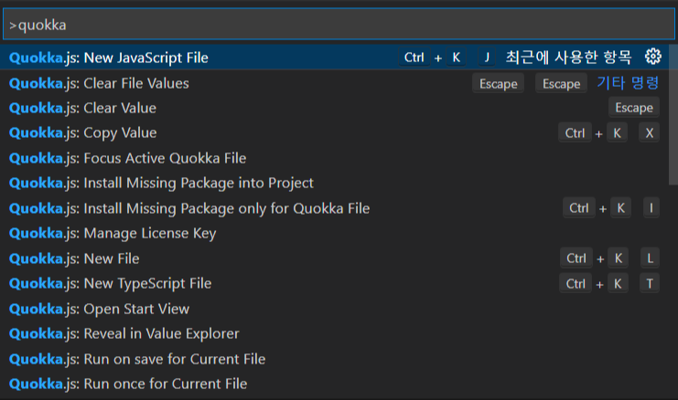
Task: Click the I key badge on Install Missing Package row
Action: point(651,208)
